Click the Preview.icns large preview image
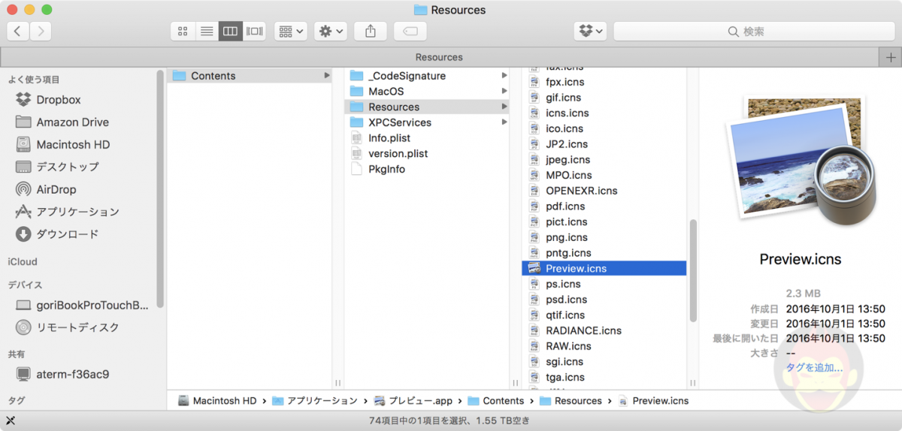The height and width of the screenshot is (431, 902). click(800, 161)
